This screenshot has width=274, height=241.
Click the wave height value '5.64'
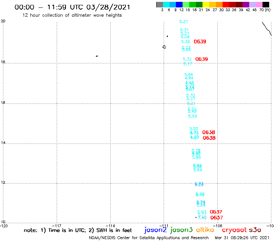188,75
